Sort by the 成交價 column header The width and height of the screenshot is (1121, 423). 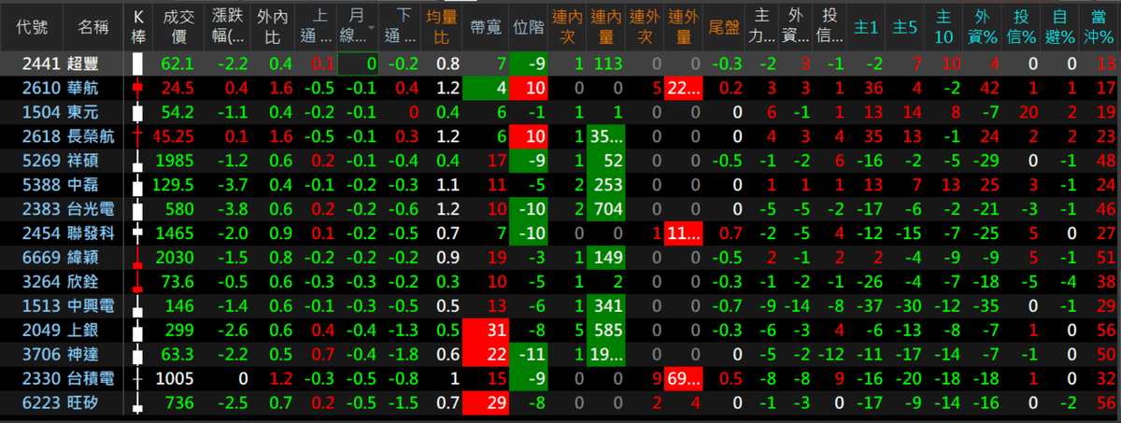tap(177, 27)
